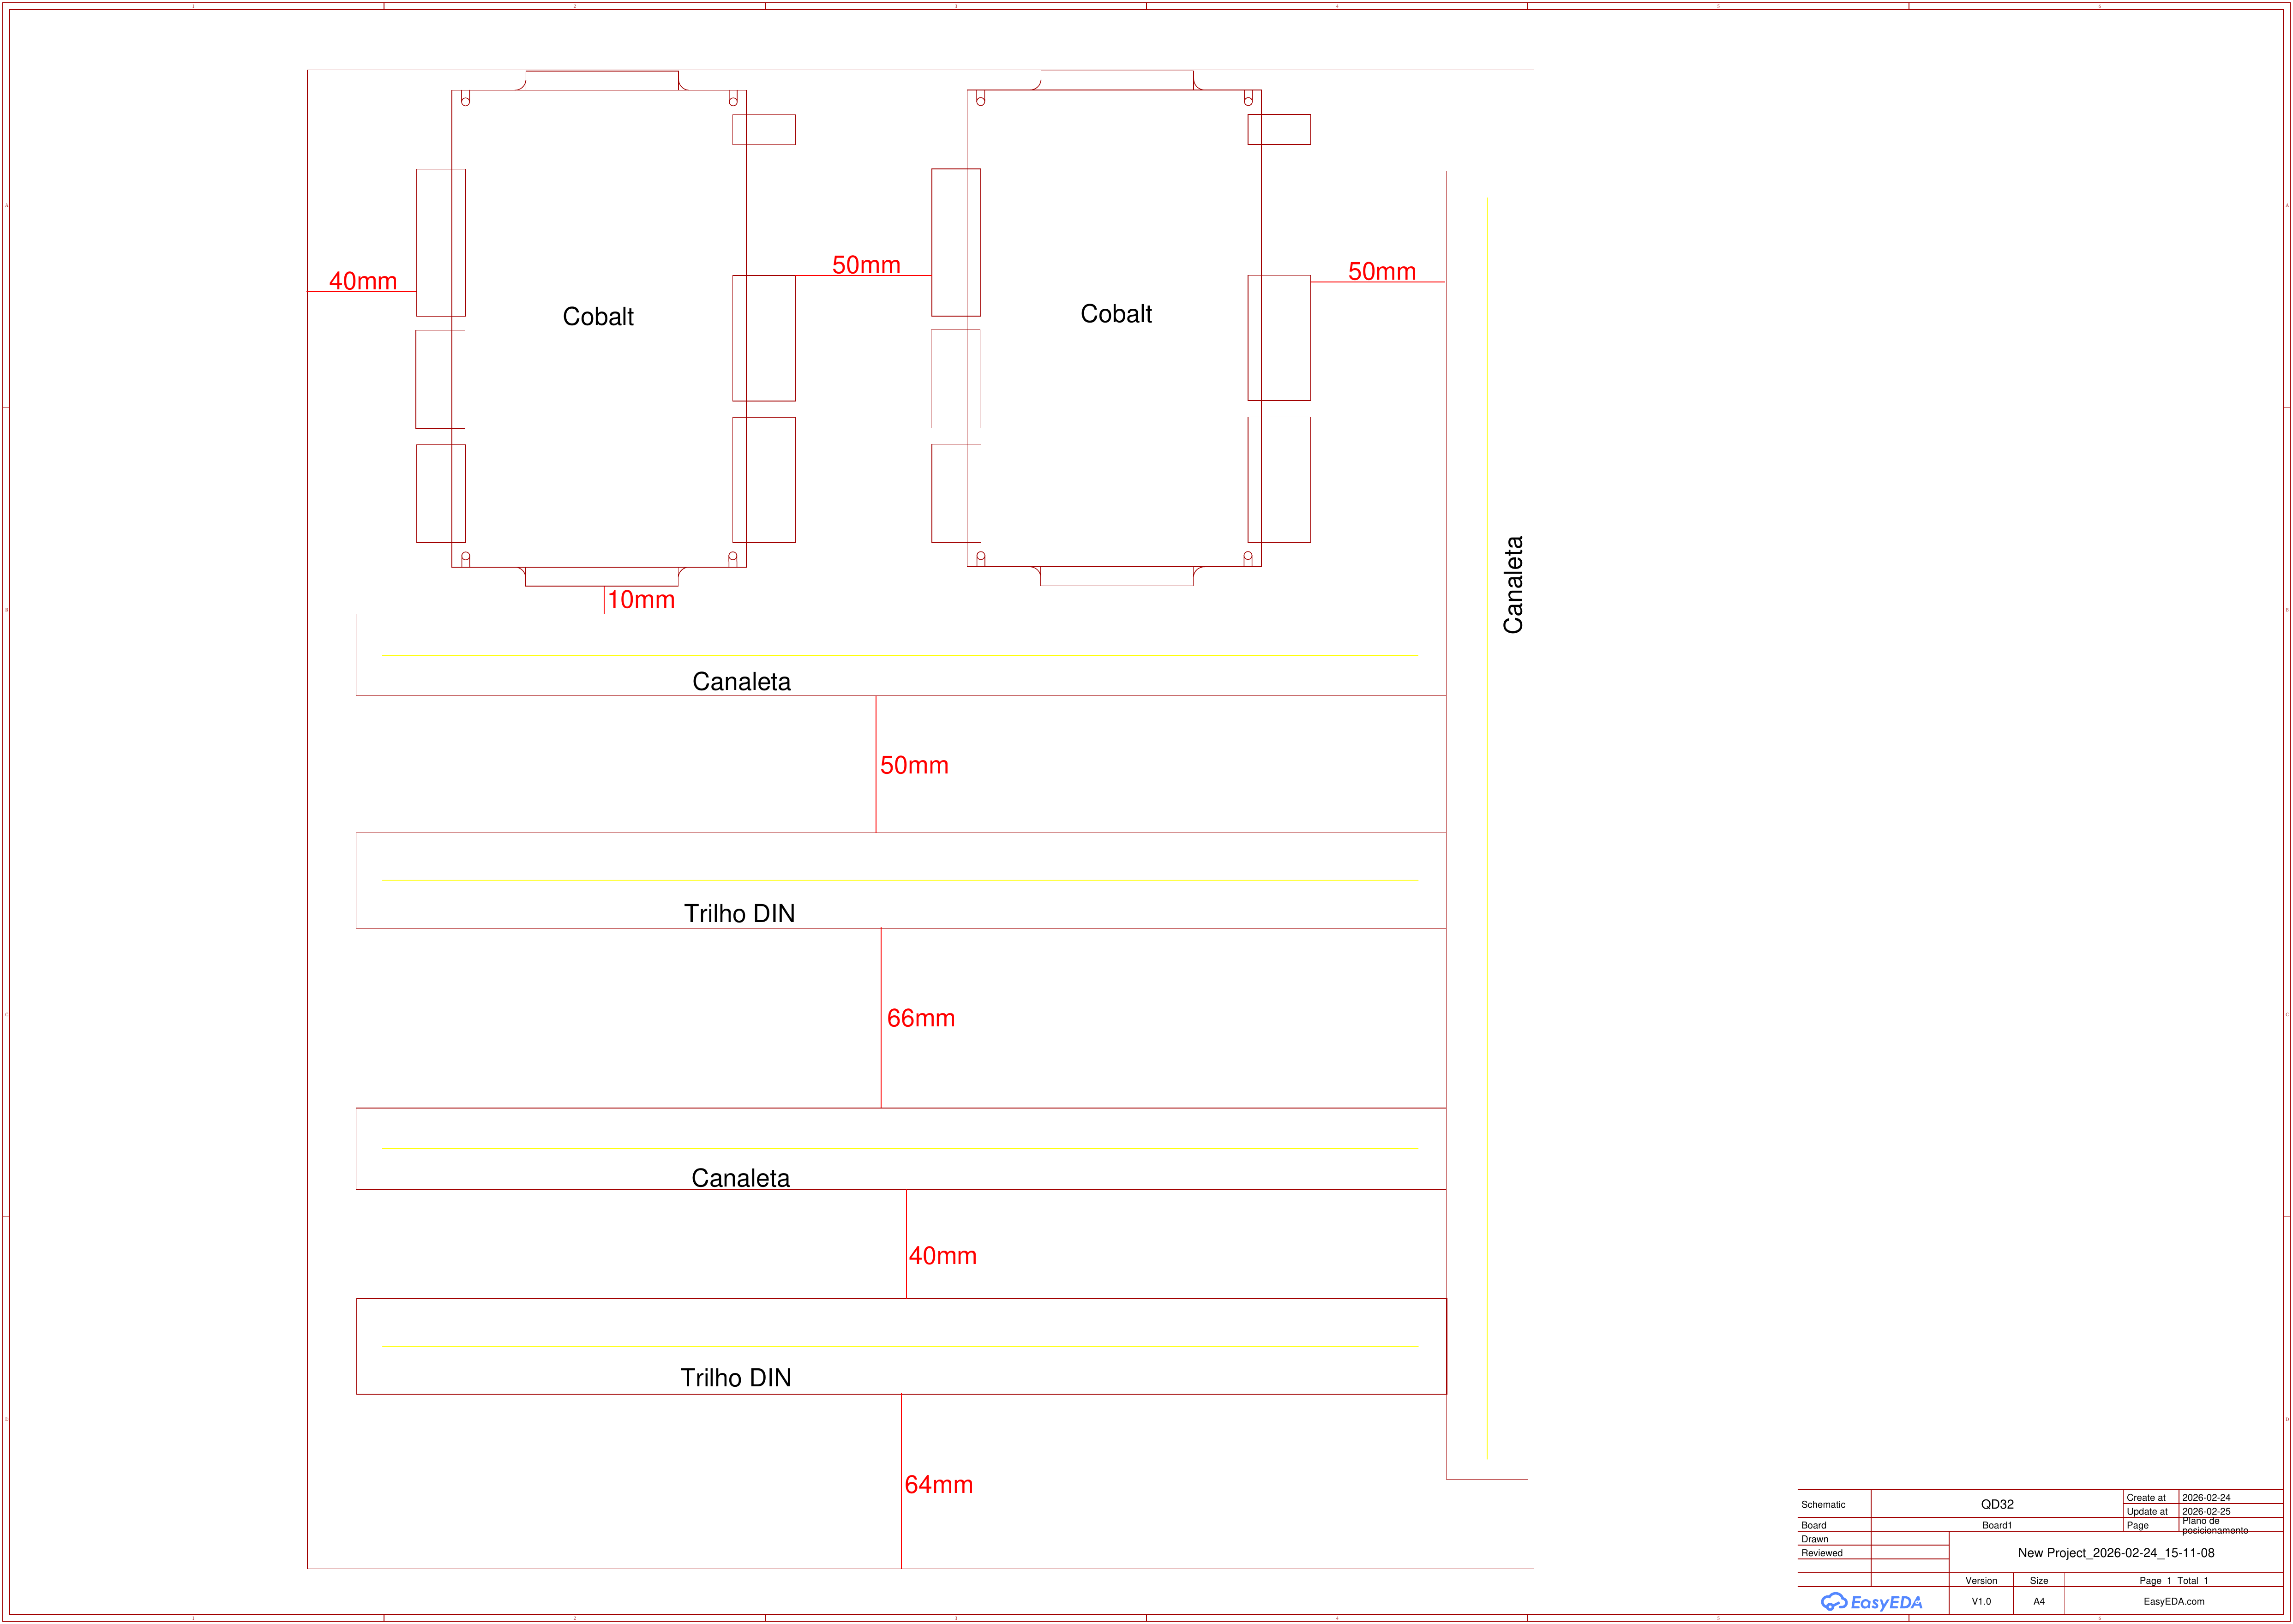
Task: Click the lower Trilho DIN label
Action: point(736,1378)
